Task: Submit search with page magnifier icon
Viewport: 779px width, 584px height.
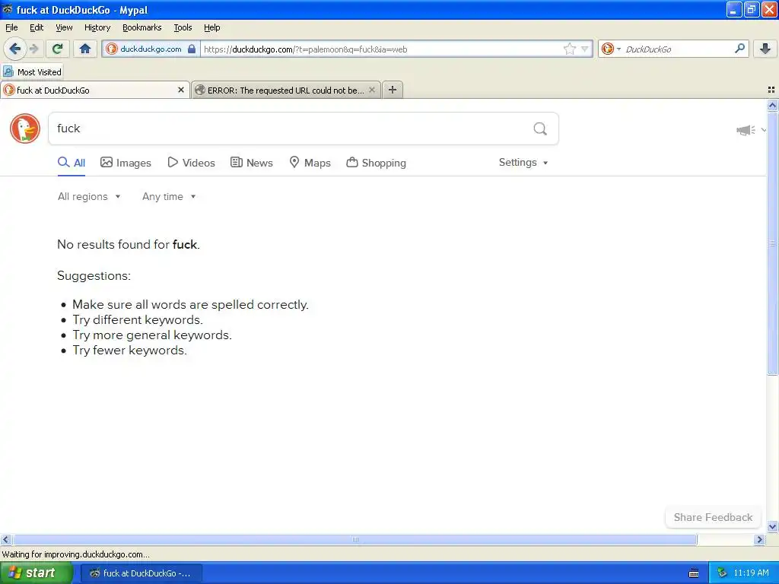Action: click(540, 129)
